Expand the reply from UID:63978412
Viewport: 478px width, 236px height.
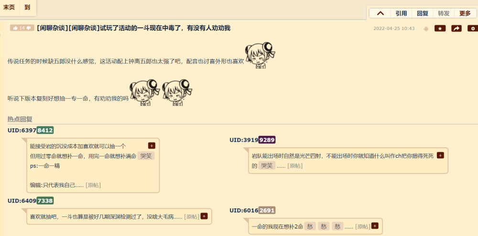tap(152, 145)
